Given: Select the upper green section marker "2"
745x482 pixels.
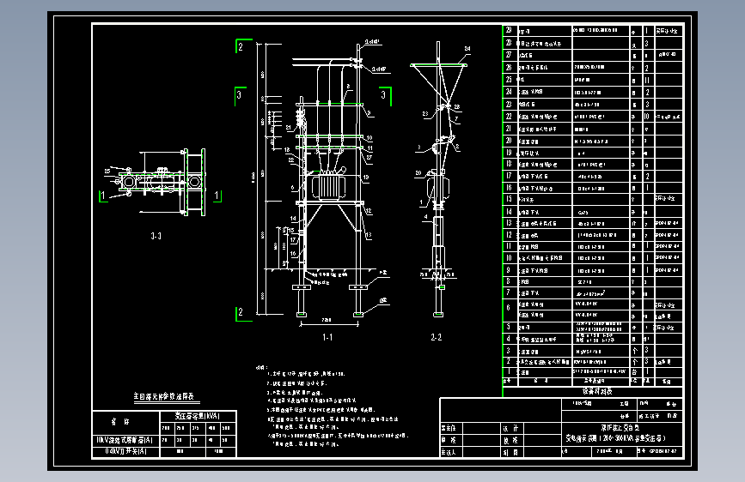Looking at the screenshot, I should point(241,46).
